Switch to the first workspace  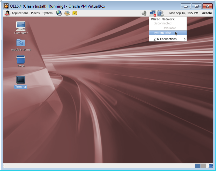(198, 166)
